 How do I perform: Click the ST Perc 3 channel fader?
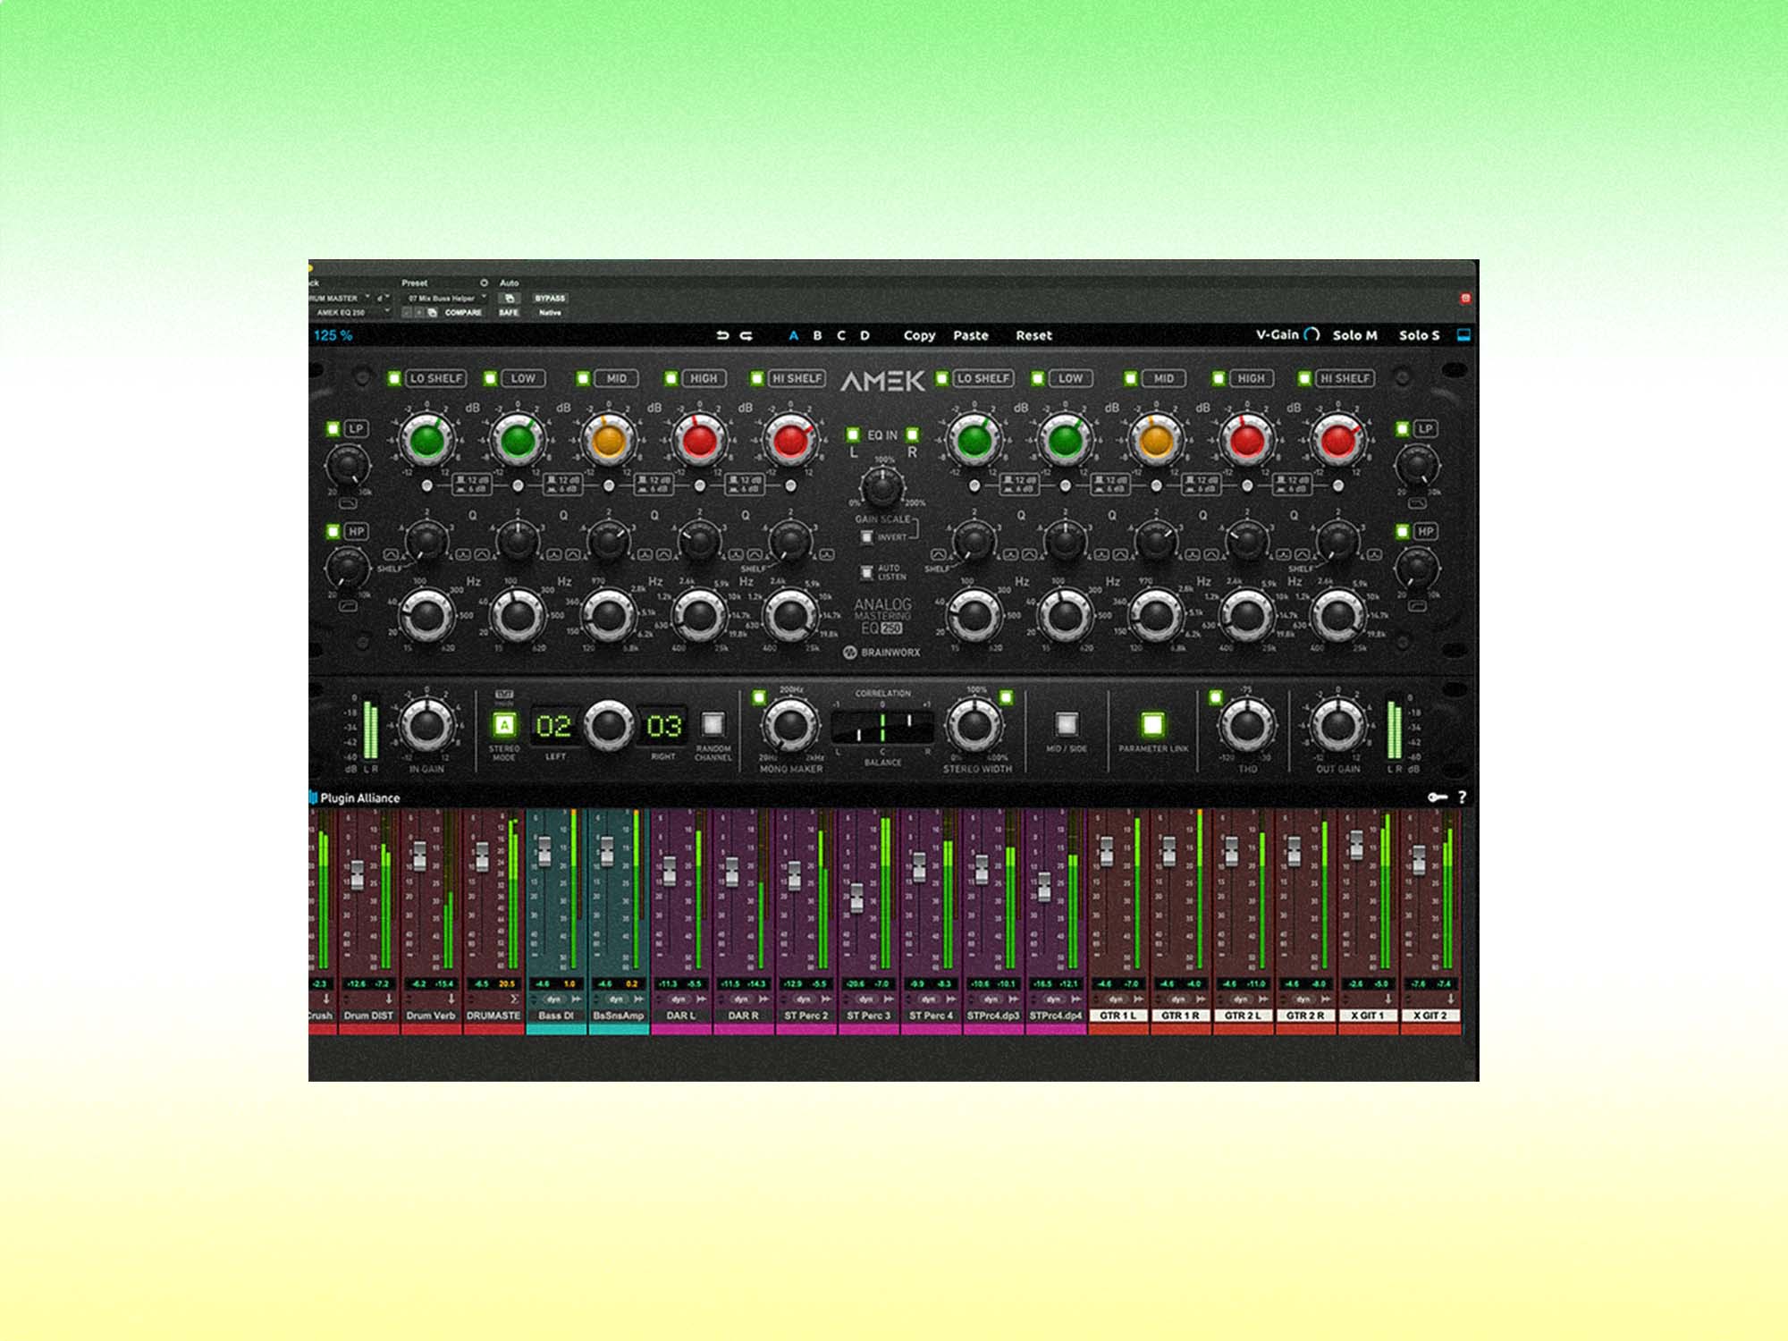(856, 897)
